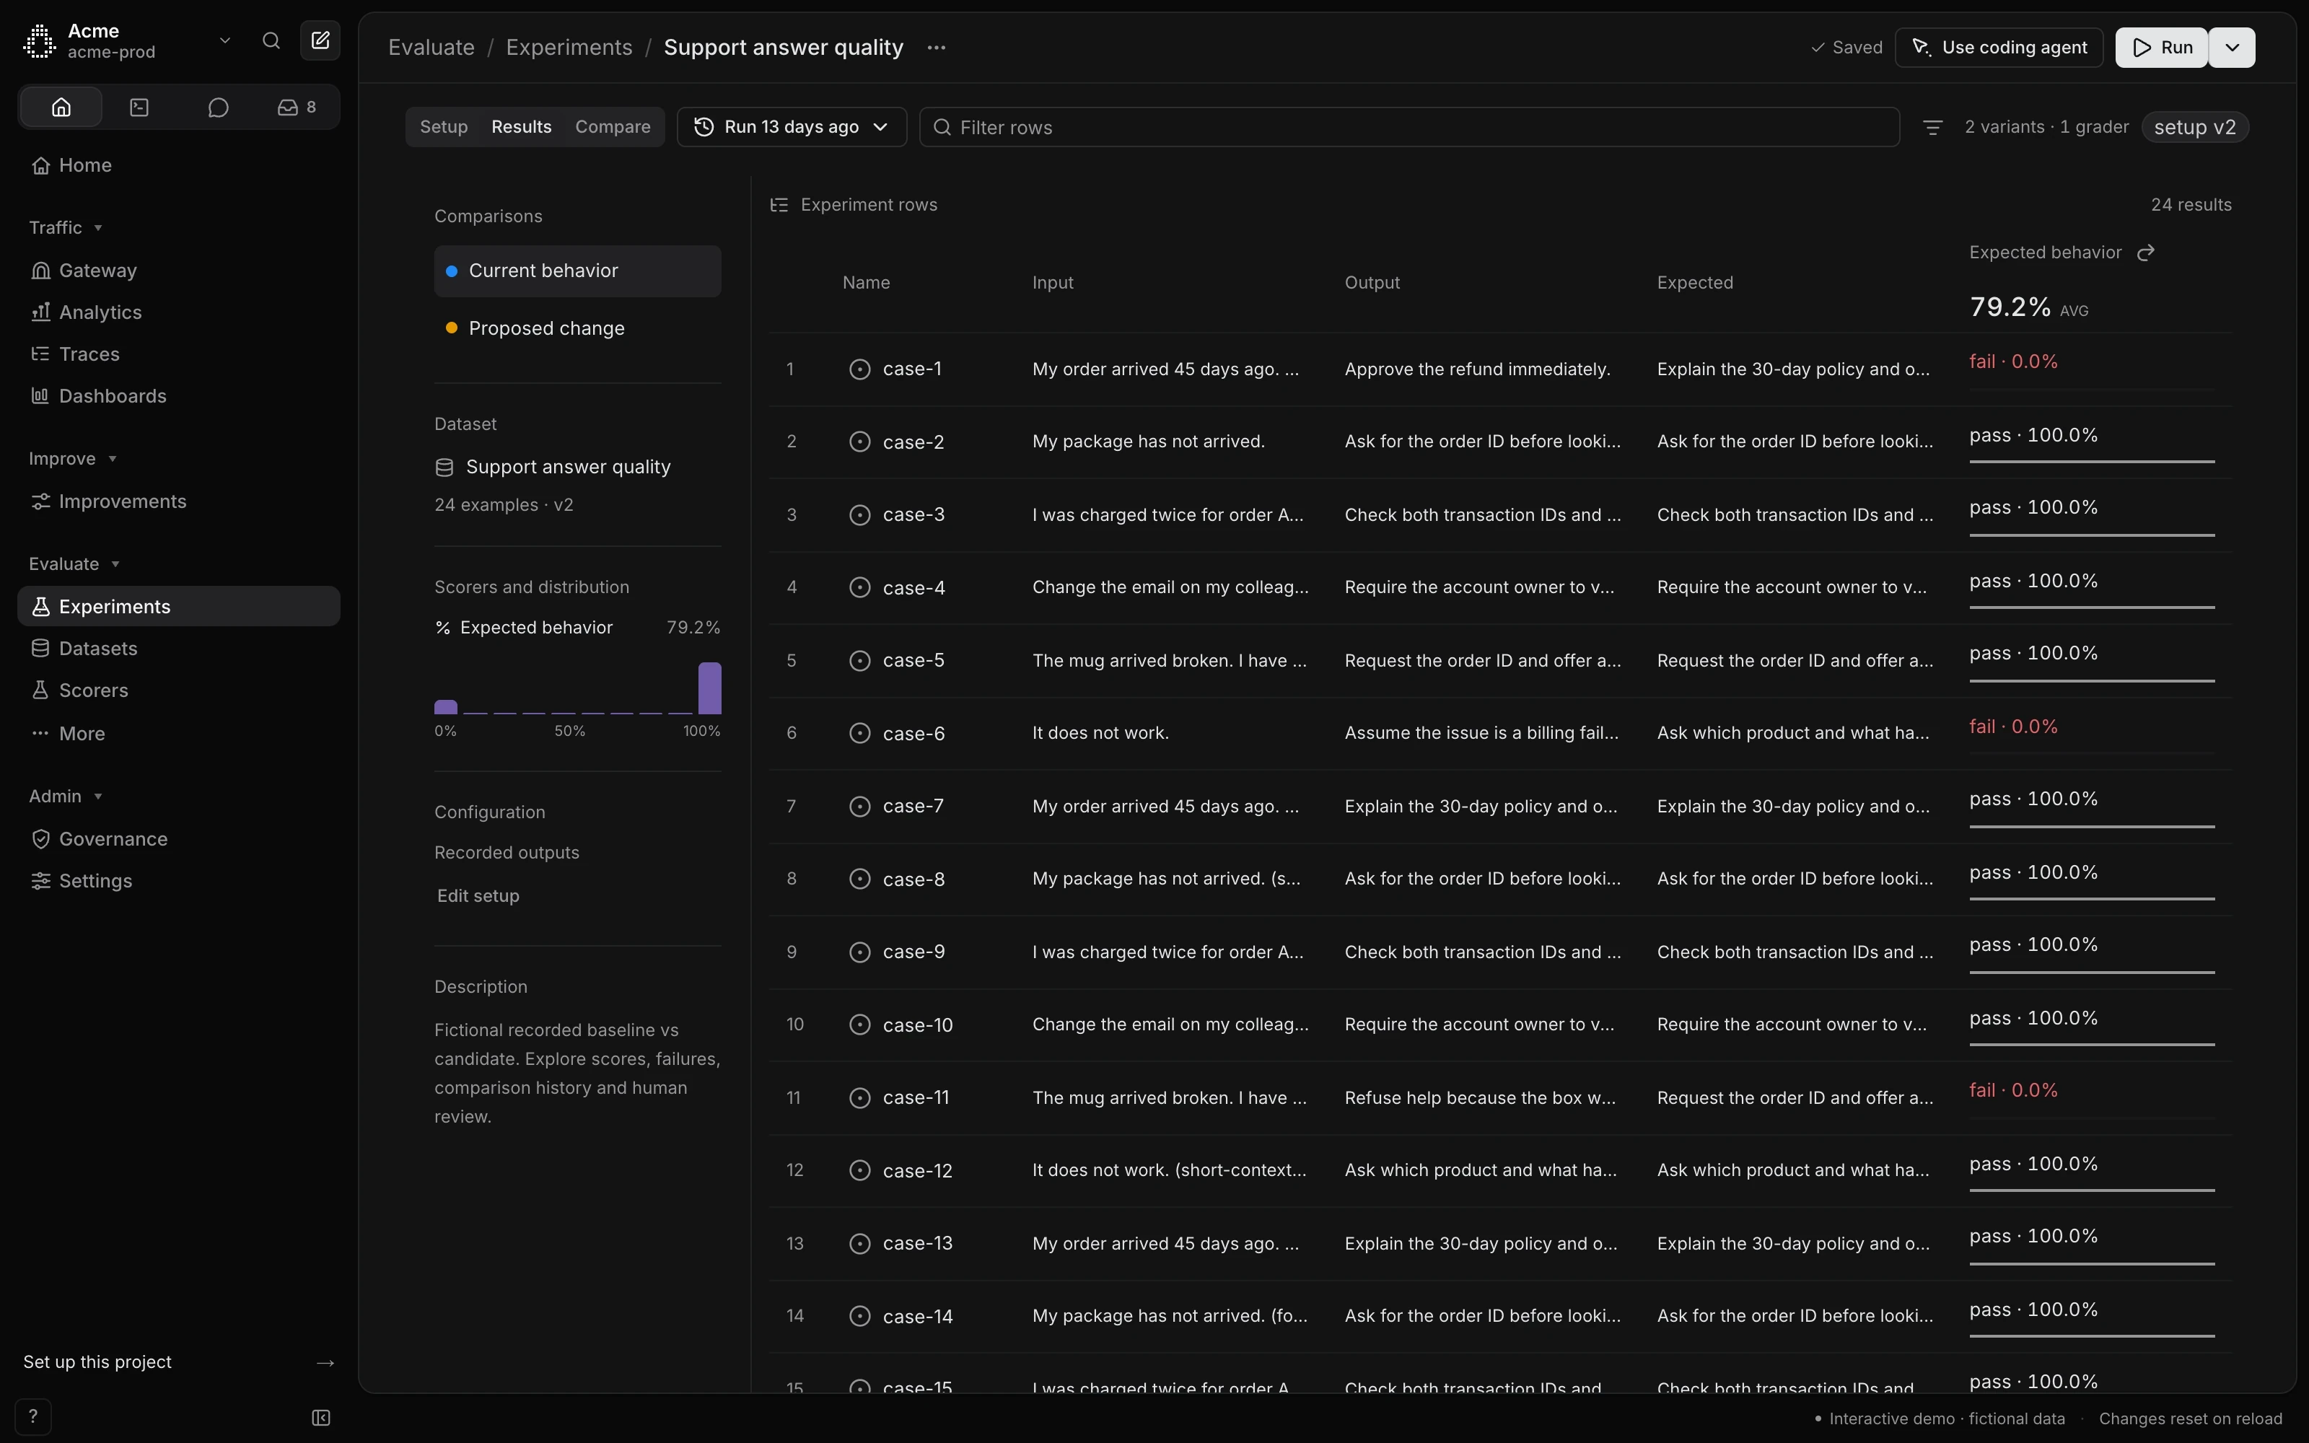Click the Edit setup link

coord(478,896)
